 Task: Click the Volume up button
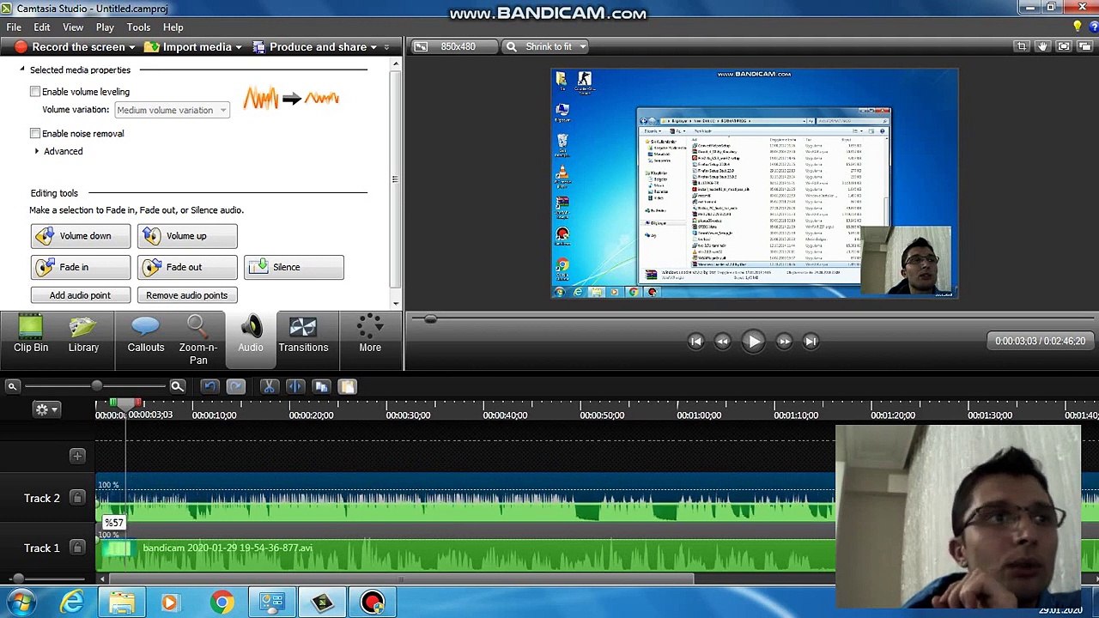[x=187, y=236]
